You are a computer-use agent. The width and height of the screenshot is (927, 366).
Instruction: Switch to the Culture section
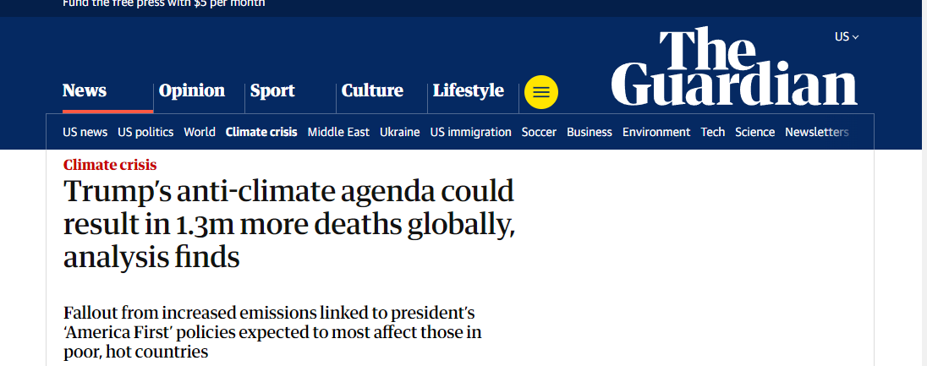click(x=372, y=90)
